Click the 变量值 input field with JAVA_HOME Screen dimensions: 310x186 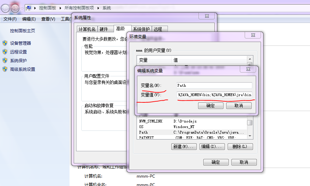(x=214, y=95)
